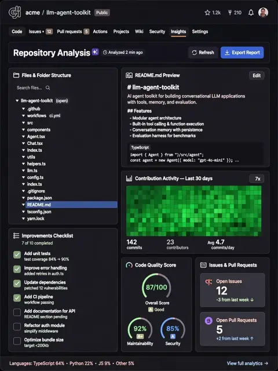Uncheck Add unit tests item
This screenshot has width=278, height=371.
tap(17, 254)
